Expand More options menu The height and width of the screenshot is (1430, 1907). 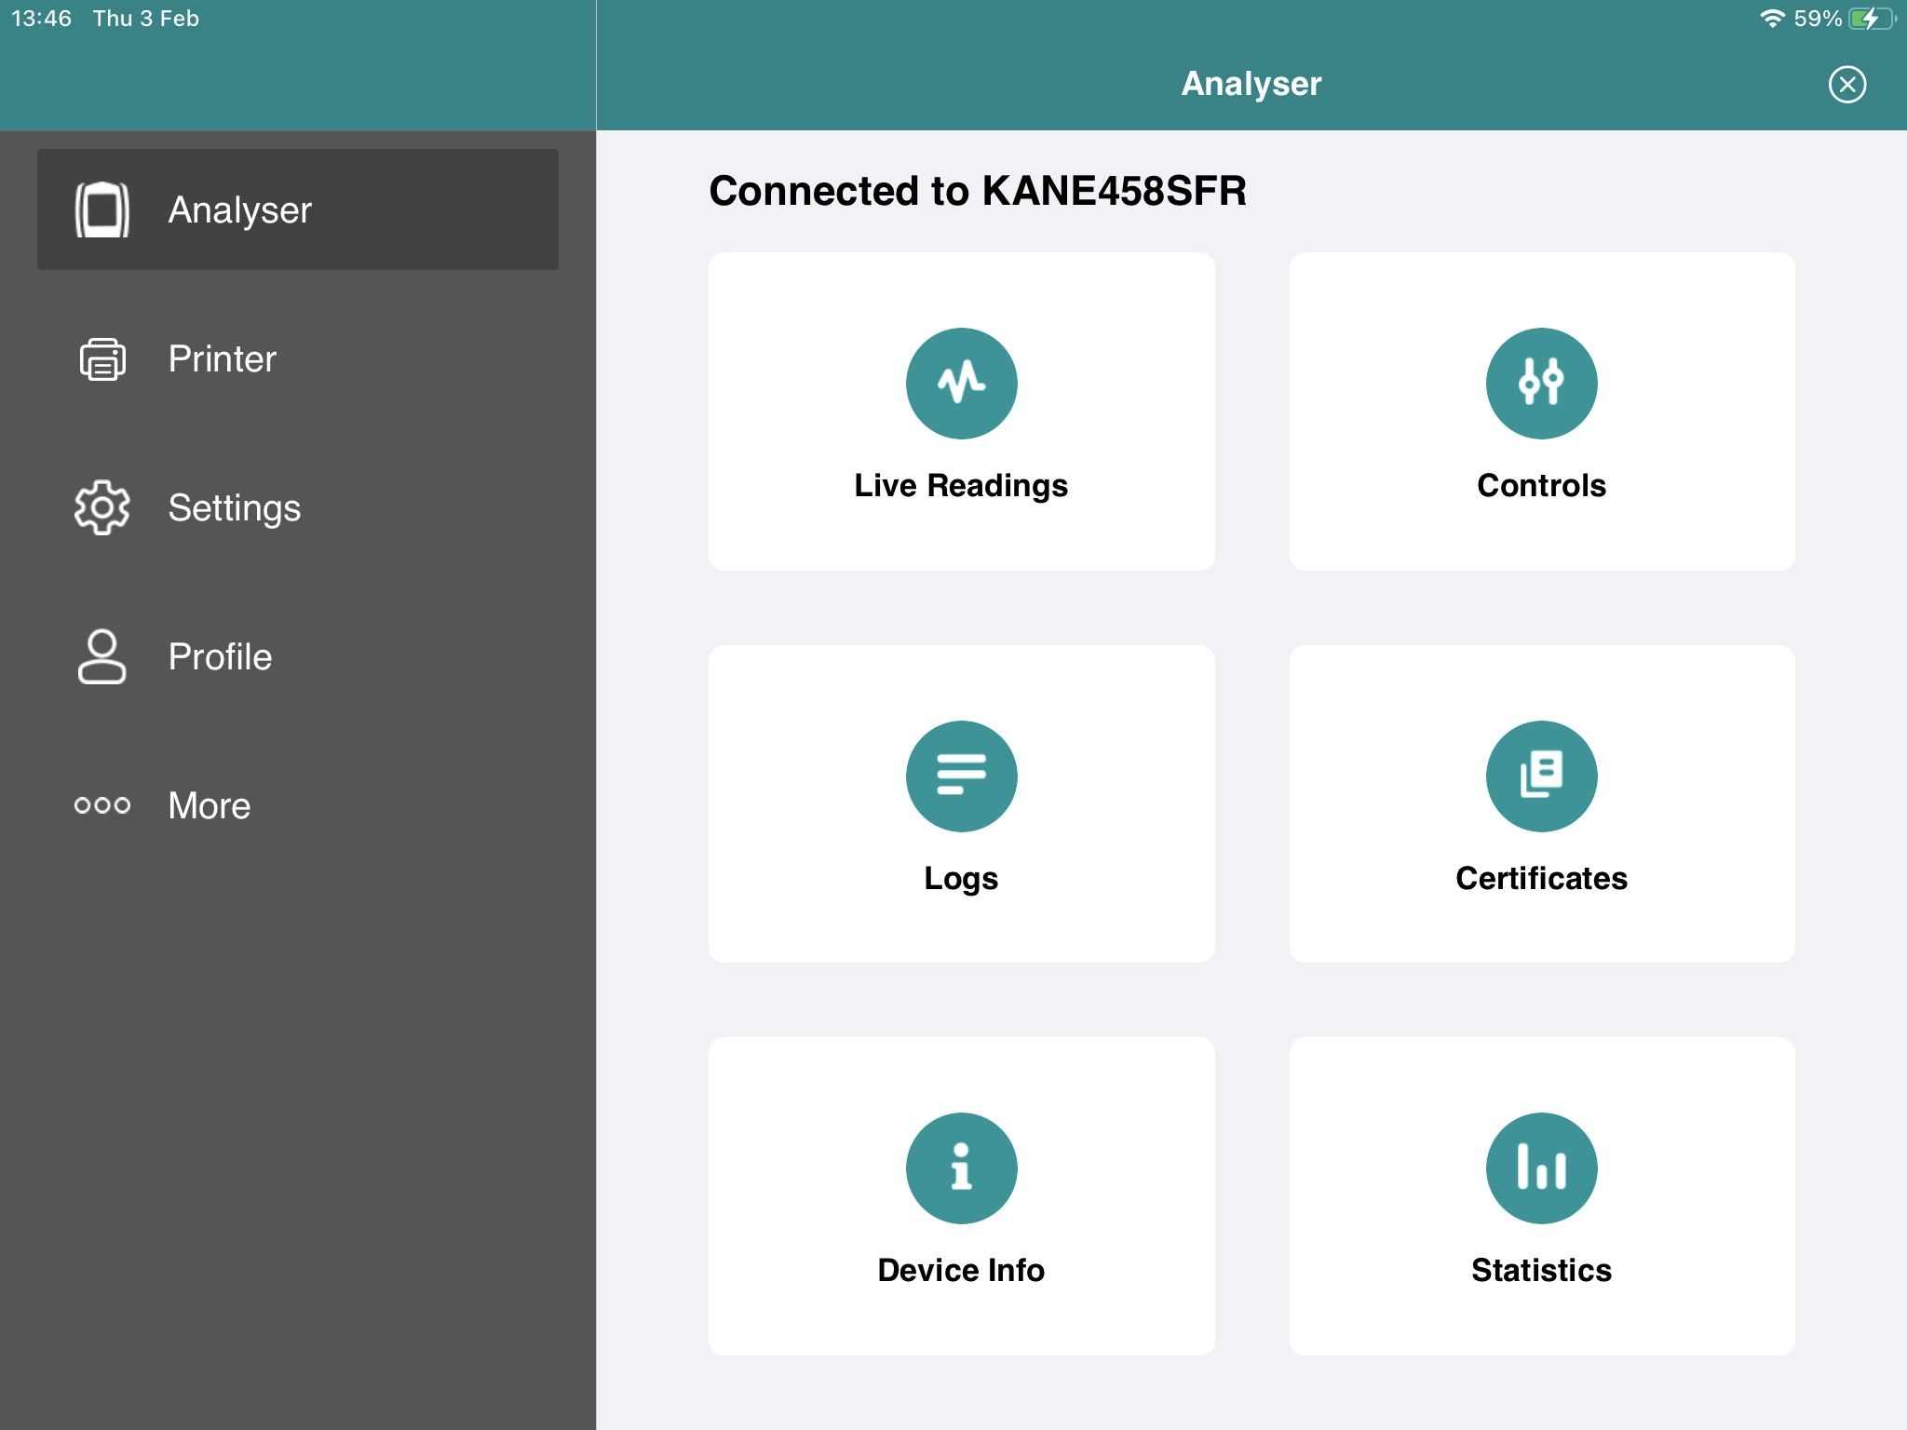[297, 805]
